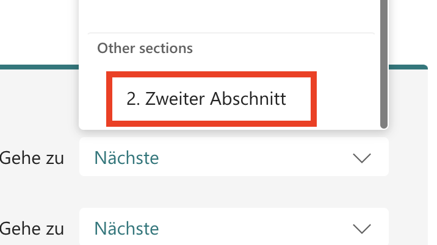Click the upper "Gehe zu" label
This screenshot has height=245, width=437.
coord(32,158)
